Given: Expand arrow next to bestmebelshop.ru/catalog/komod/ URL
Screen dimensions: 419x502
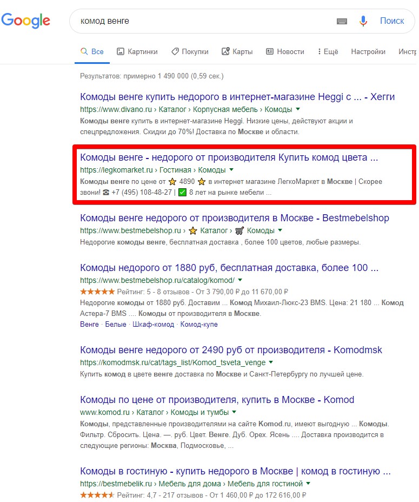Looking at the screenshot, I should [x=240, y=280].
